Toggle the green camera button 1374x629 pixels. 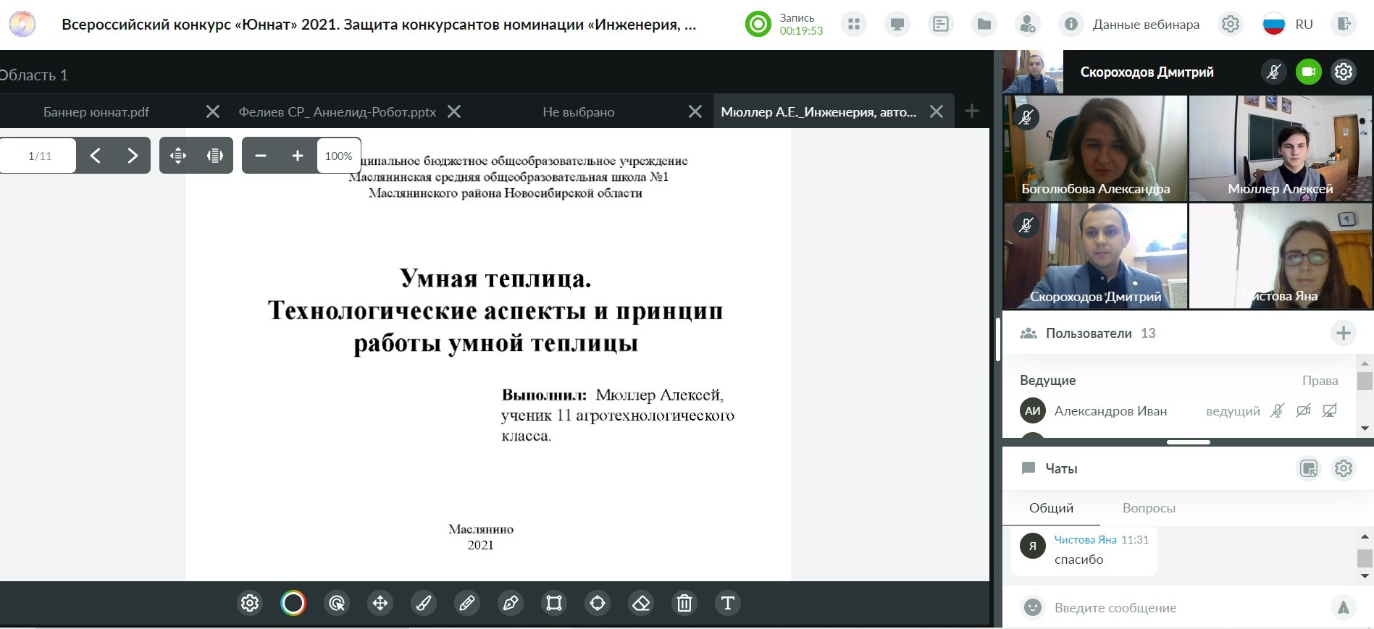pyautogui.click(x=1309, y=72)
